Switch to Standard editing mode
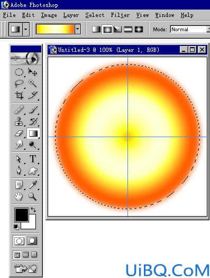Viewport: 210px width, 278px height. [x=19, y=241]
